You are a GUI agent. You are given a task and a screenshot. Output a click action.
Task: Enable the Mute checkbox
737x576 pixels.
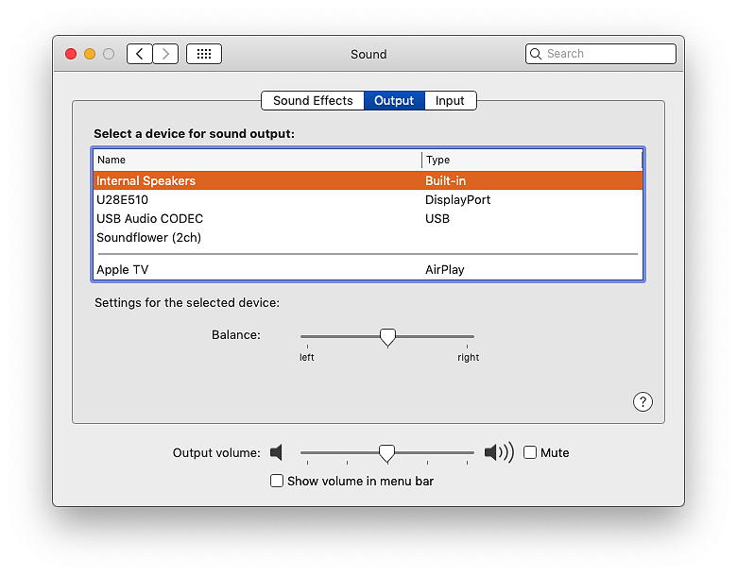coord(530,452)
